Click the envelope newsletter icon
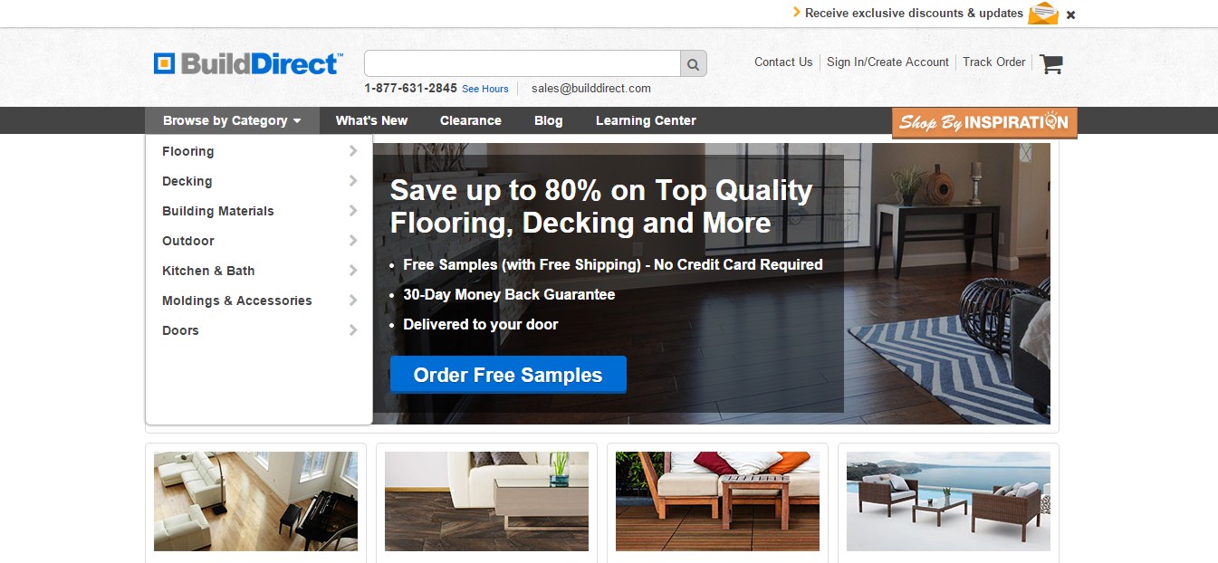This screenshot has width=1218, height=563. (x=1043, y=14)
